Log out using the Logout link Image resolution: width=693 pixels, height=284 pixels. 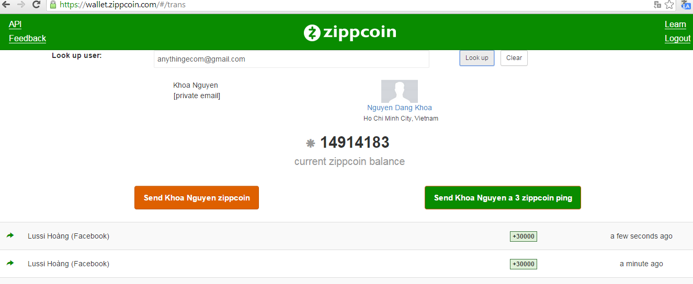coord(677,39)
